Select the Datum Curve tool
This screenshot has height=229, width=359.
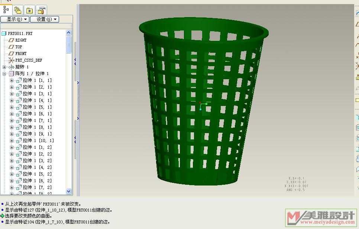[358, 45]
